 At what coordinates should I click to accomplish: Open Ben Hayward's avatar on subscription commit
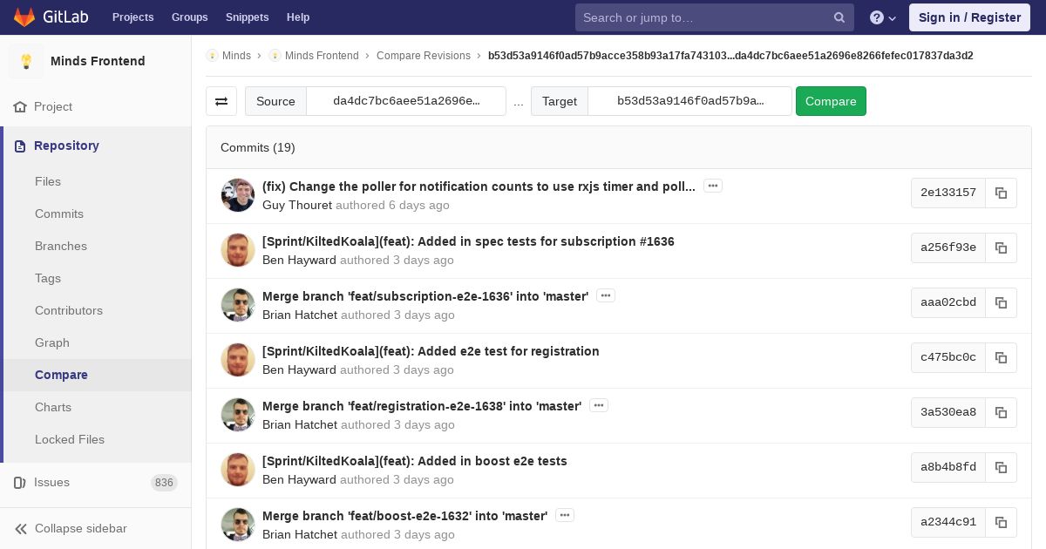click(238, 250)
